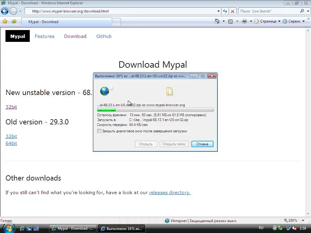Select the Mypal - Download tab

pos(67,22)
